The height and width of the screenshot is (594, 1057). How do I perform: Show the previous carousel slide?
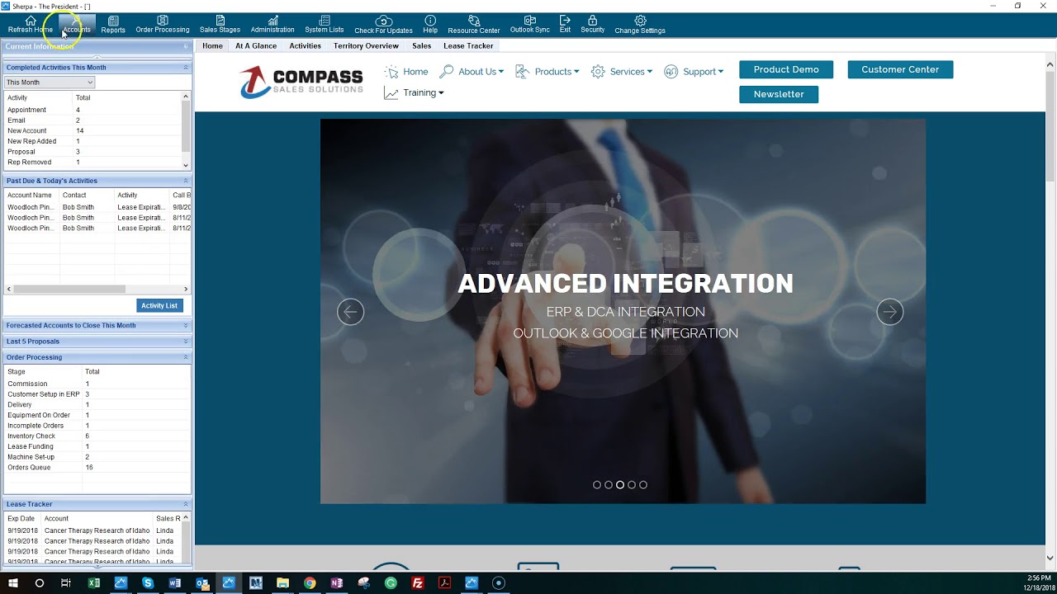point(350,312)
